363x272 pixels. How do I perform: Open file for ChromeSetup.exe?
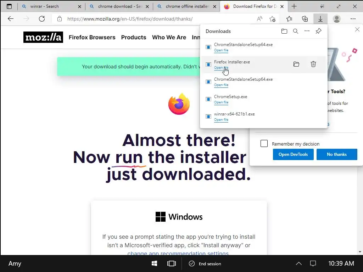coord(221,102)
